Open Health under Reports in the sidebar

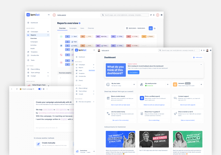(x=33, y=49)
